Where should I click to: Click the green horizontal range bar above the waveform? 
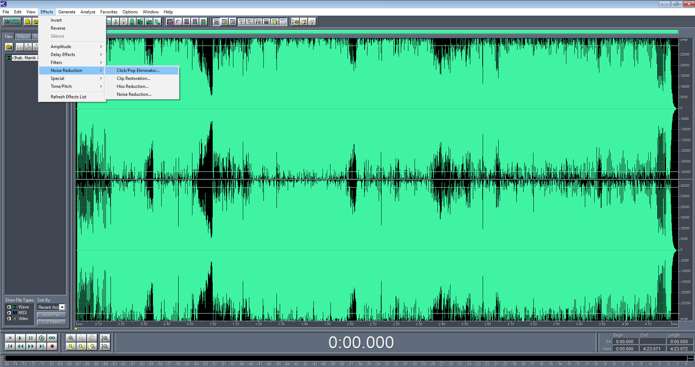click(392, 32)
